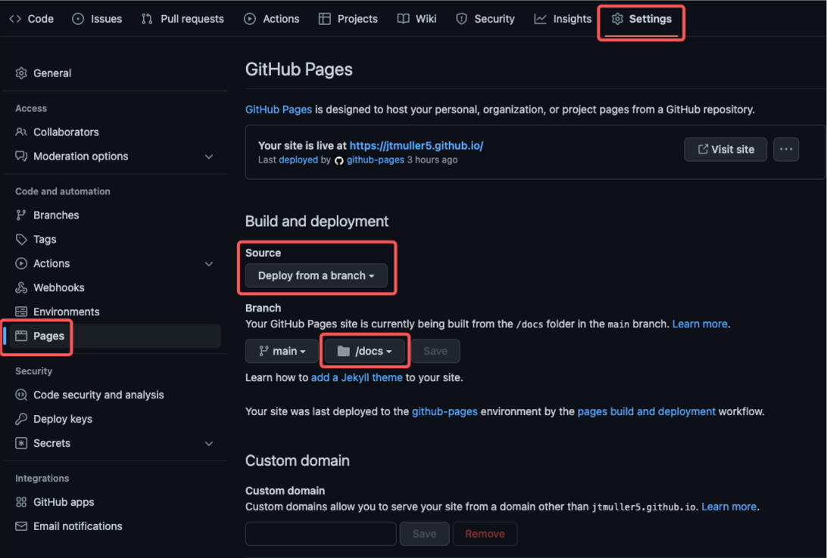Expand the Secrets chevron
Viewport: 827px width, 558px height.
pyautogui.click(x=209, y=445)
